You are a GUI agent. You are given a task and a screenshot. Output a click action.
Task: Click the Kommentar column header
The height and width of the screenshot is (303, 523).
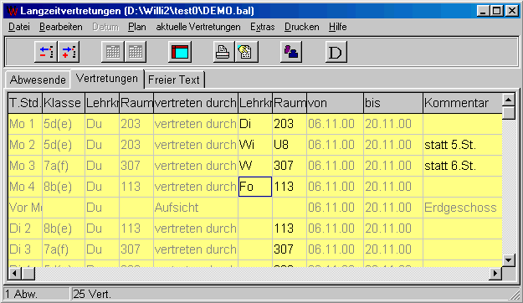coord(462,103)
